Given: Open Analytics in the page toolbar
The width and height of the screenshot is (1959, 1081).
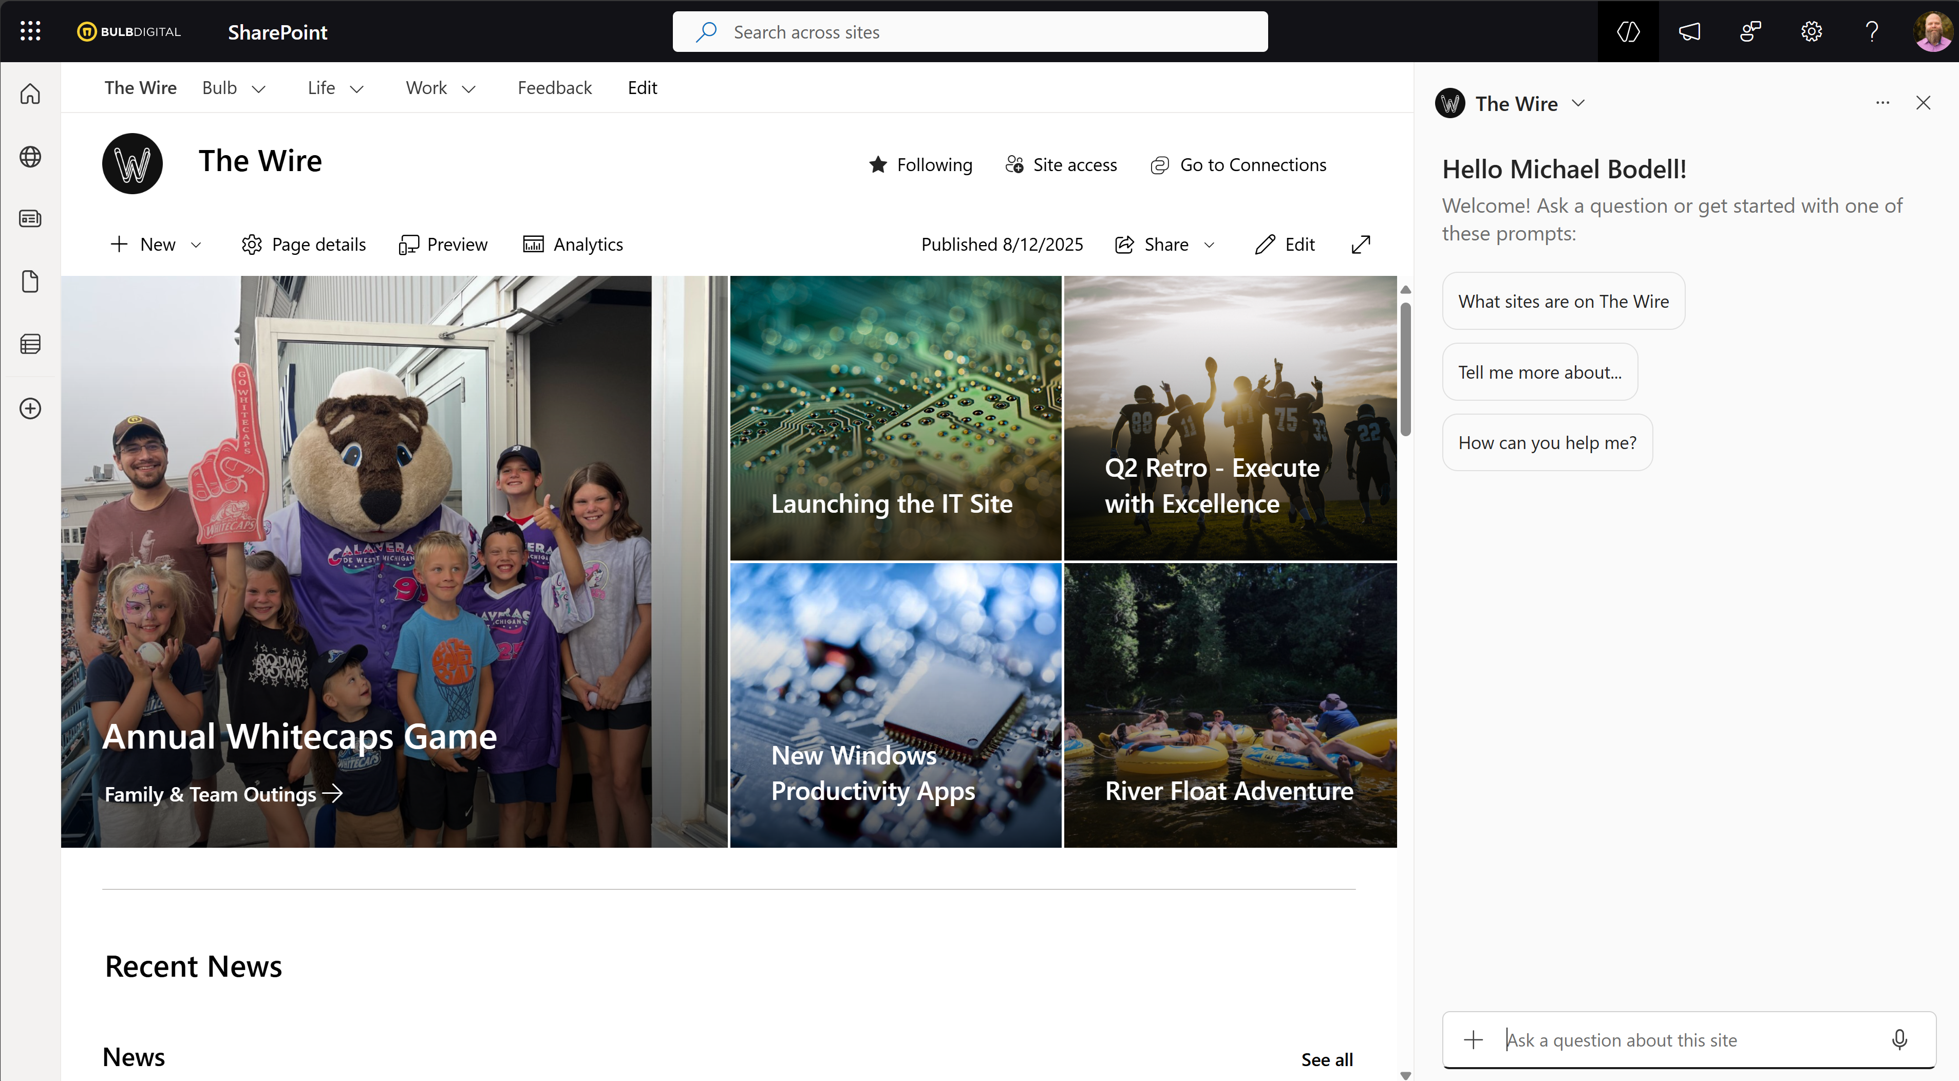Looking at the screenshot, I should [573, 244].
